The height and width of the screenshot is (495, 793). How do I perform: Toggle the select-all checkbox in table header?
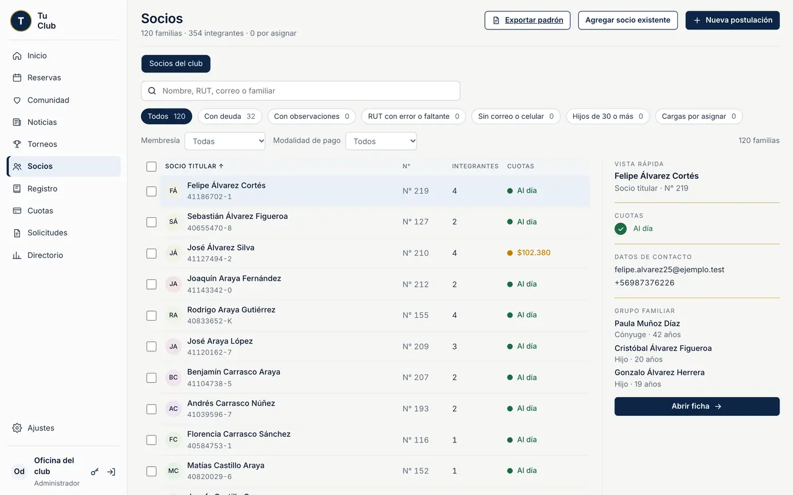151,166
